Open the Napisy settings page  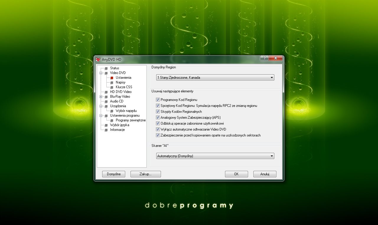point(120,82)
